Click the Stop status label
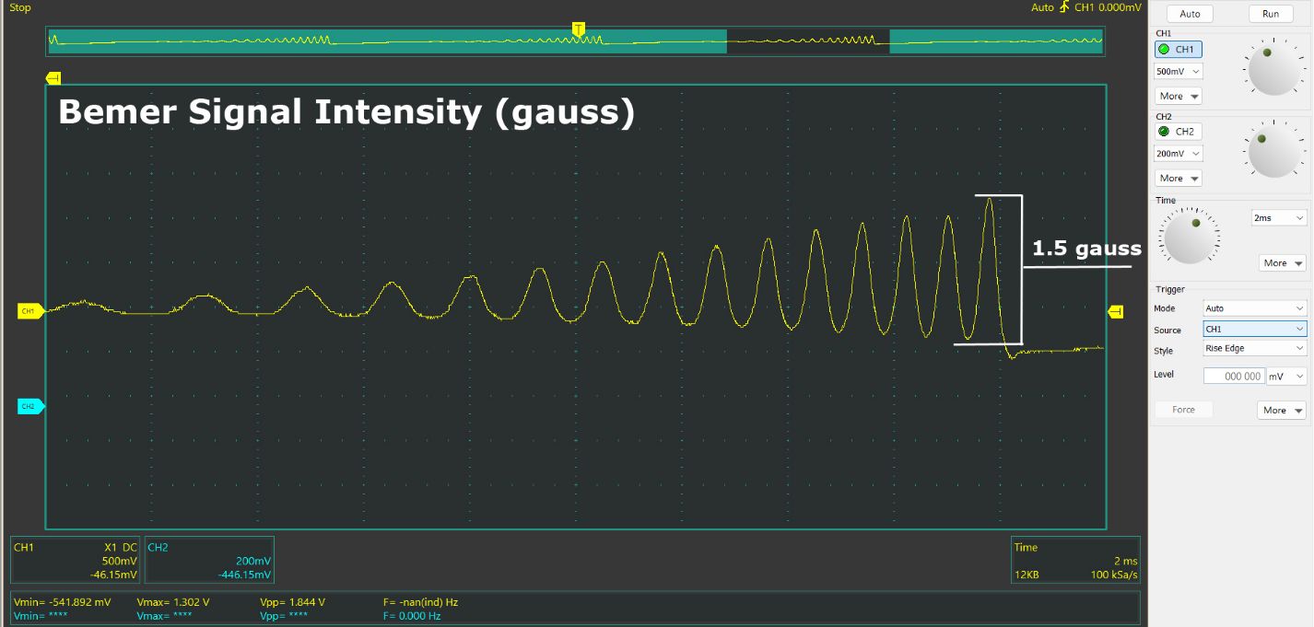1314x627 pixels. point(19,7)
